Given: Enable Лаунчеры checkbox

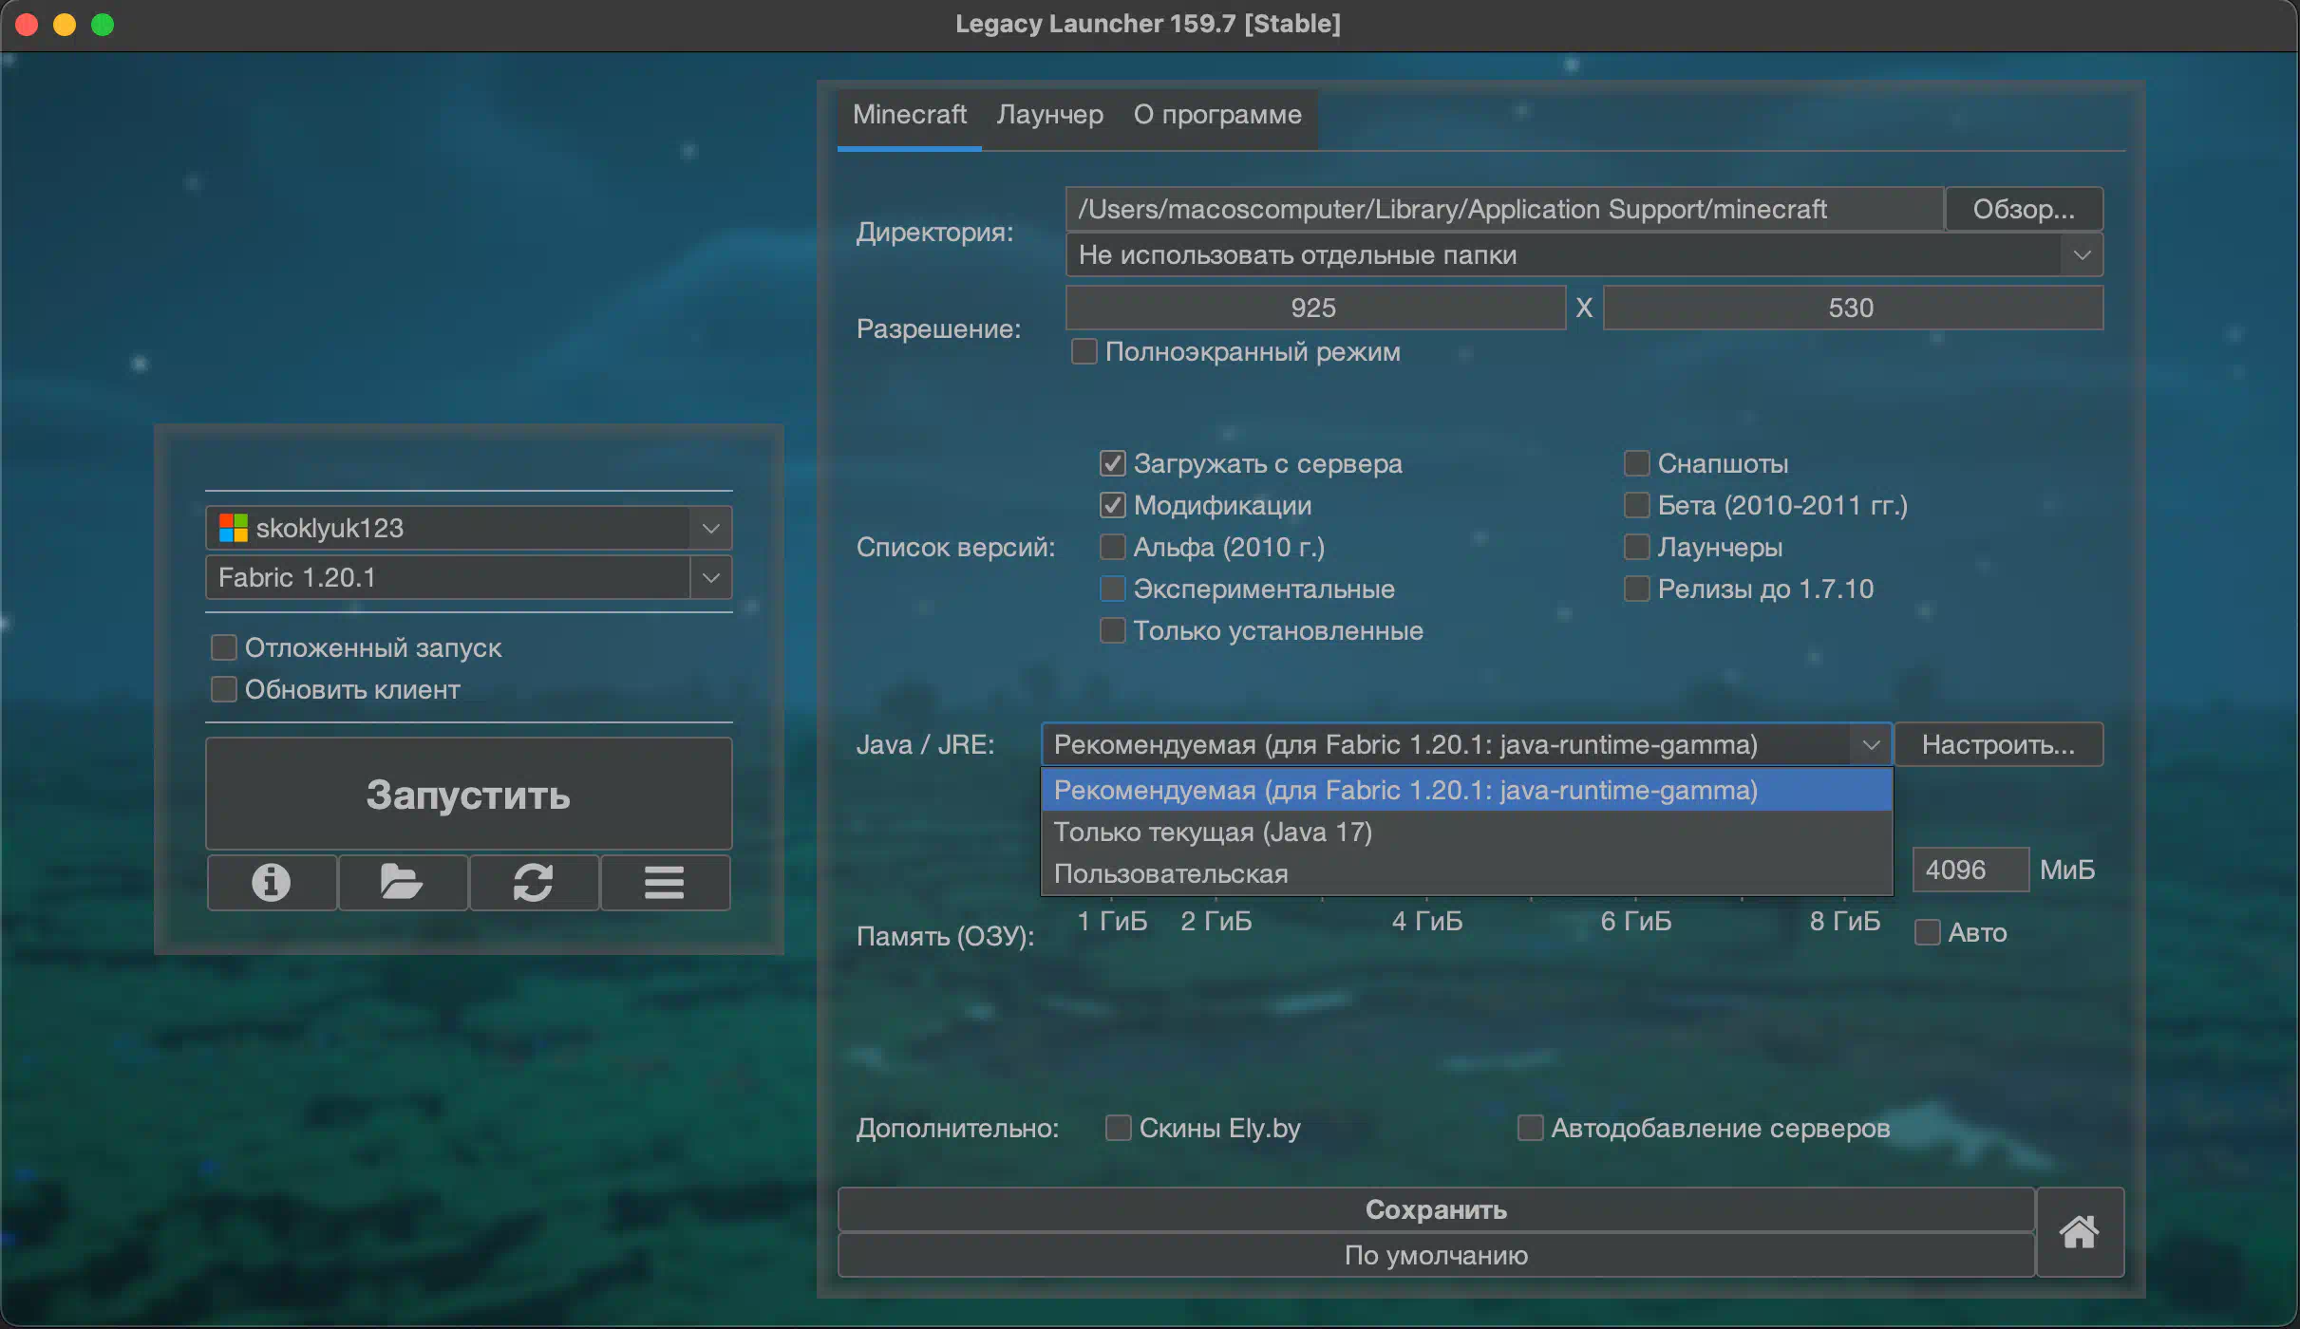Looking at the screenshot, I should (x=1636, y=547).
